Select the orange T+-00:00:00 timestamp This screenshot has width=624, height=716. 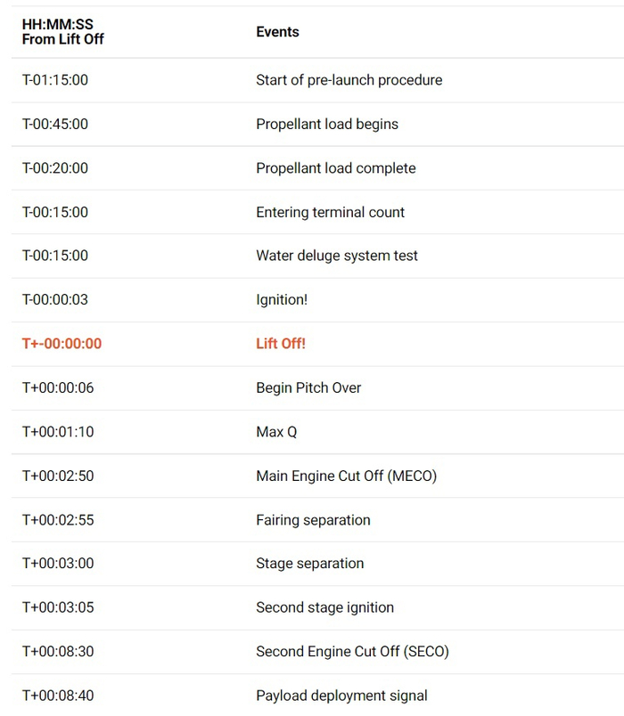click(x=62, y=344)
